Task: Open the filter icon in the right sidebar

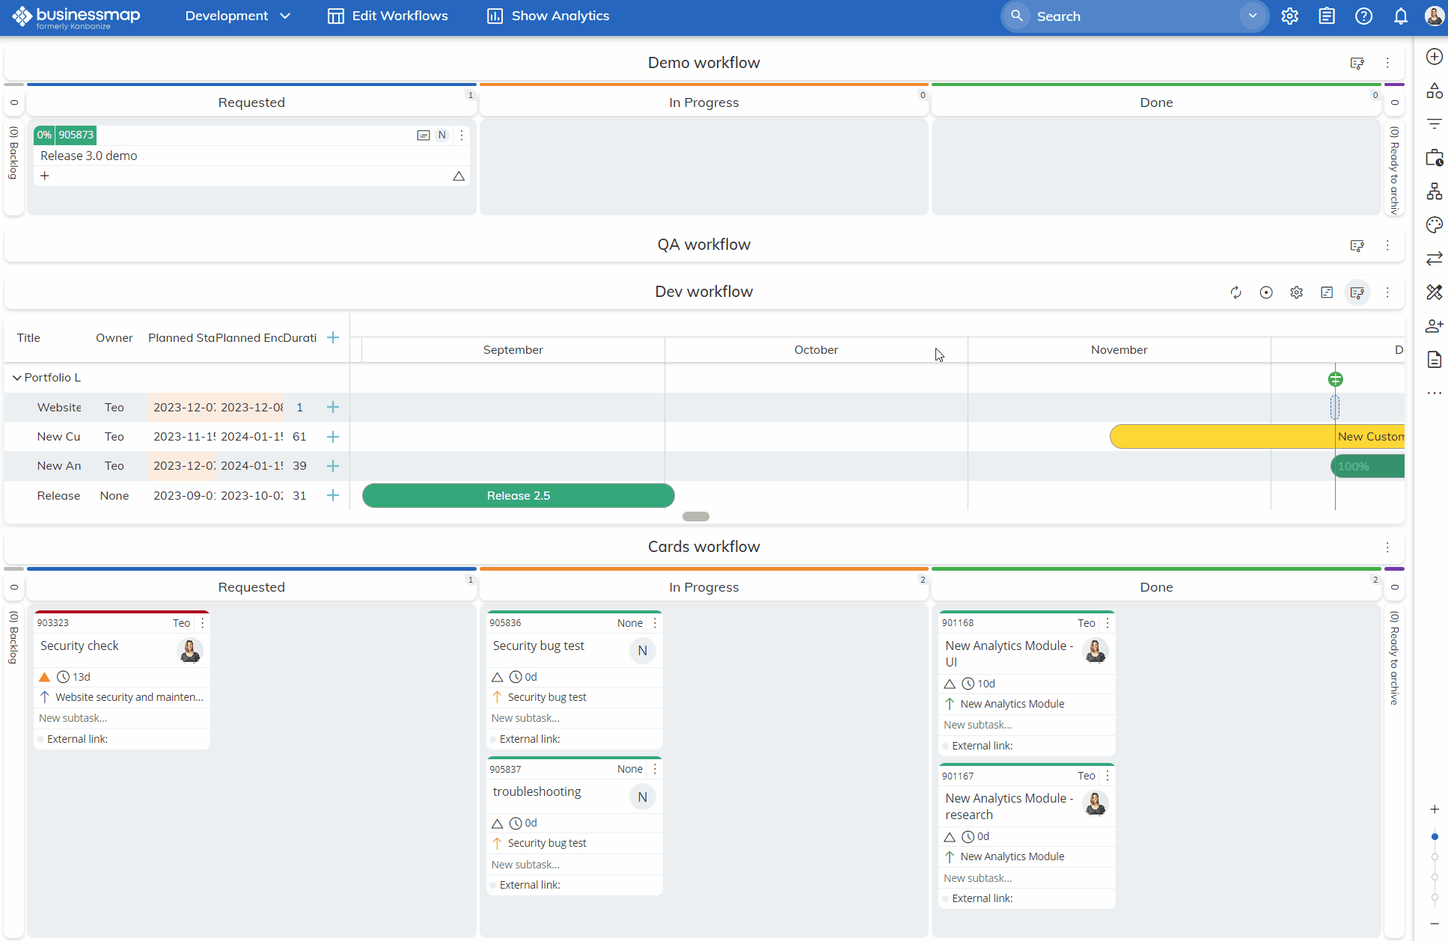Action: (x=1435, y=124)
